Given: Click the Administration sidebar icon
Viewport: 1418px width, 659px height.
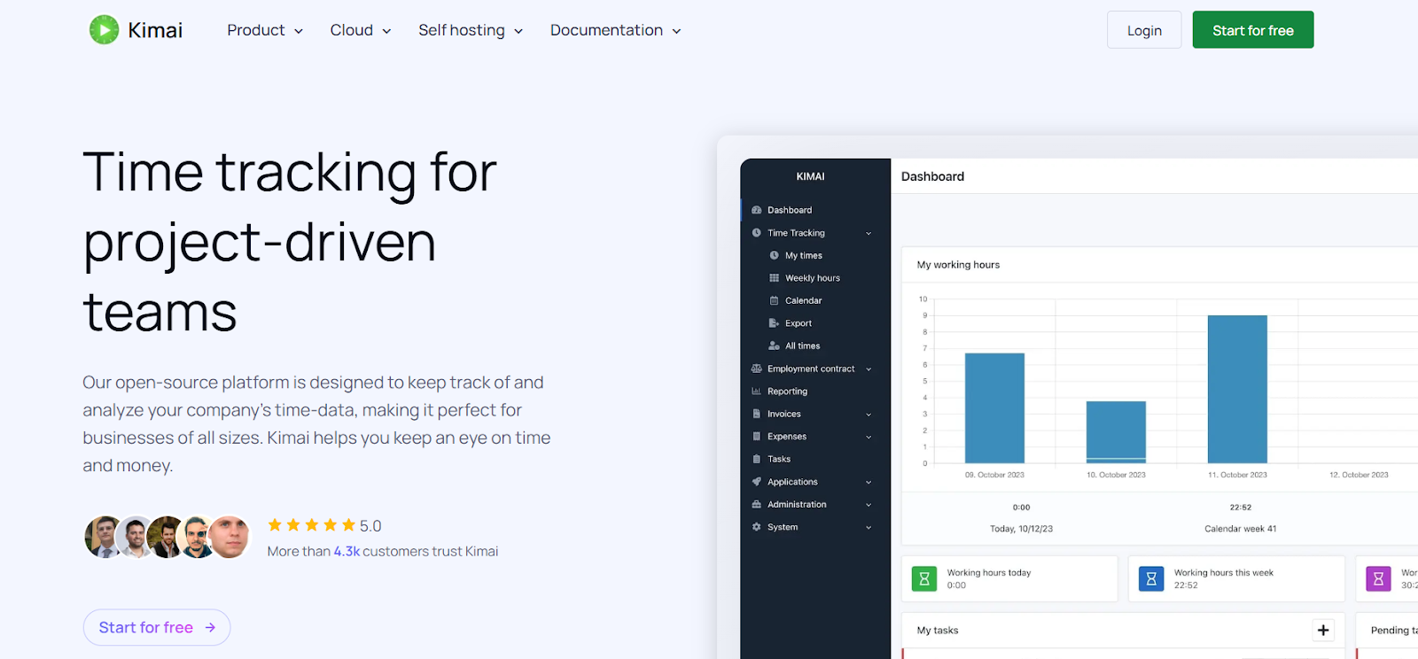Looking at the screenshot, I should (757, 504).
